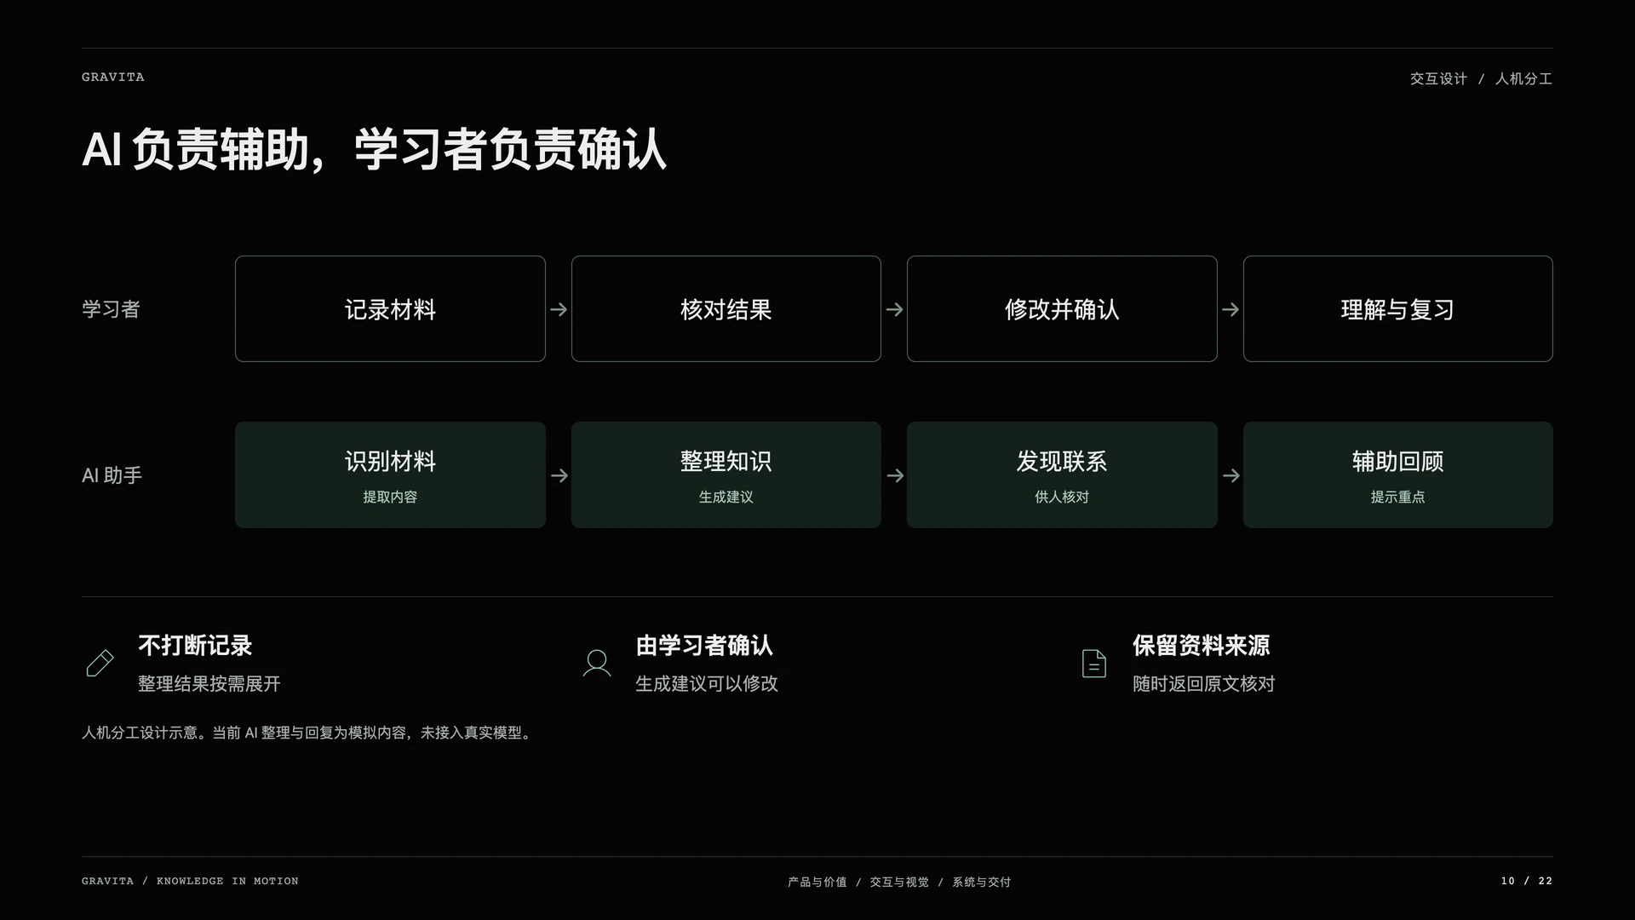
Task: Click the 生成建议 subtitle under 整理知识
Action: (726, 497)
